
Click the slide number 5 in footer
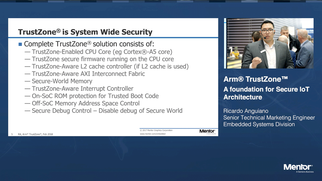(x=12, y=134)
